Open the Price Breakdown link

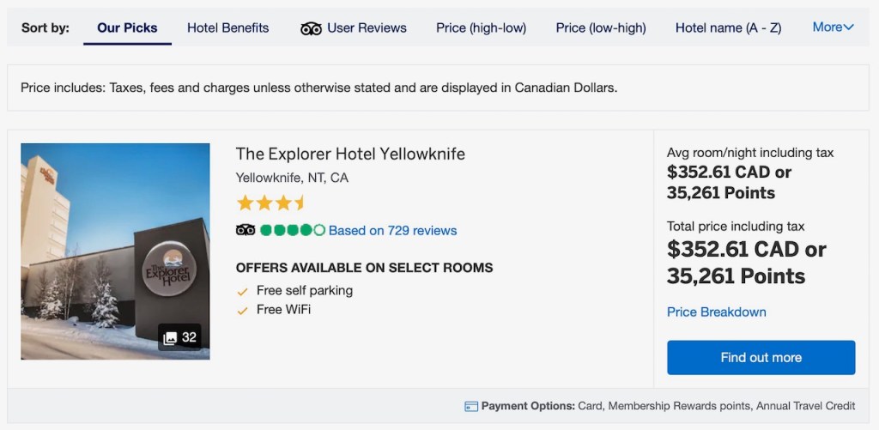(716, 312)
